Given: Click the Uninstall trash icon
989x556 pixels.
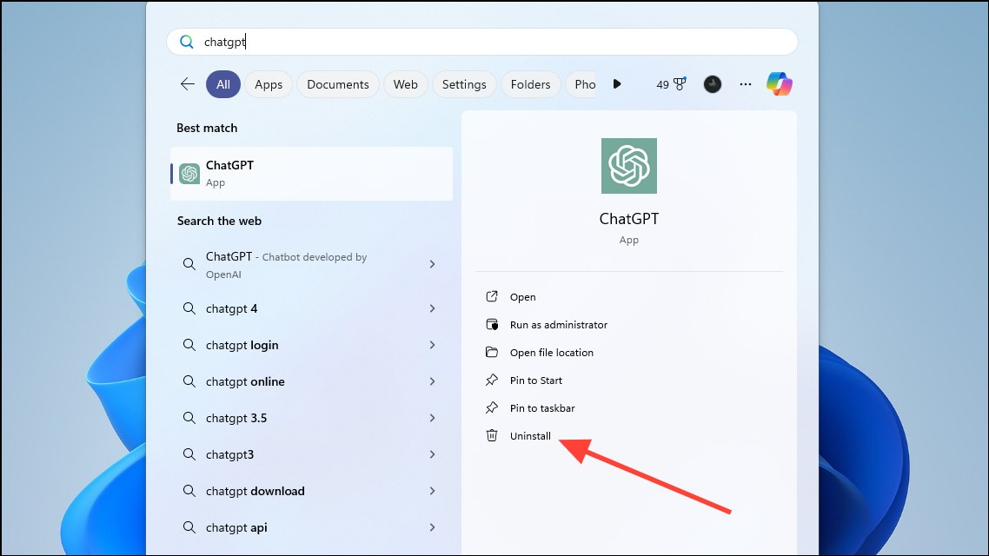Looking at the screenshot, I should [x=492, y=435].
